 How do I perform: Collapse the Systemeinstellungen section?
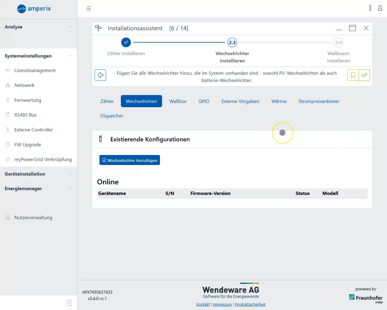(x=38, y=56)
